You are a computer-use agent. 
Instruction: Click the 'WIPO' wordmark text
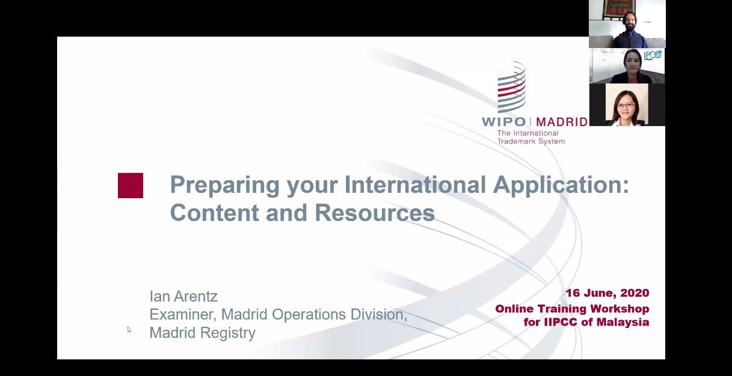pyautogui.click(x=504, y=122)
